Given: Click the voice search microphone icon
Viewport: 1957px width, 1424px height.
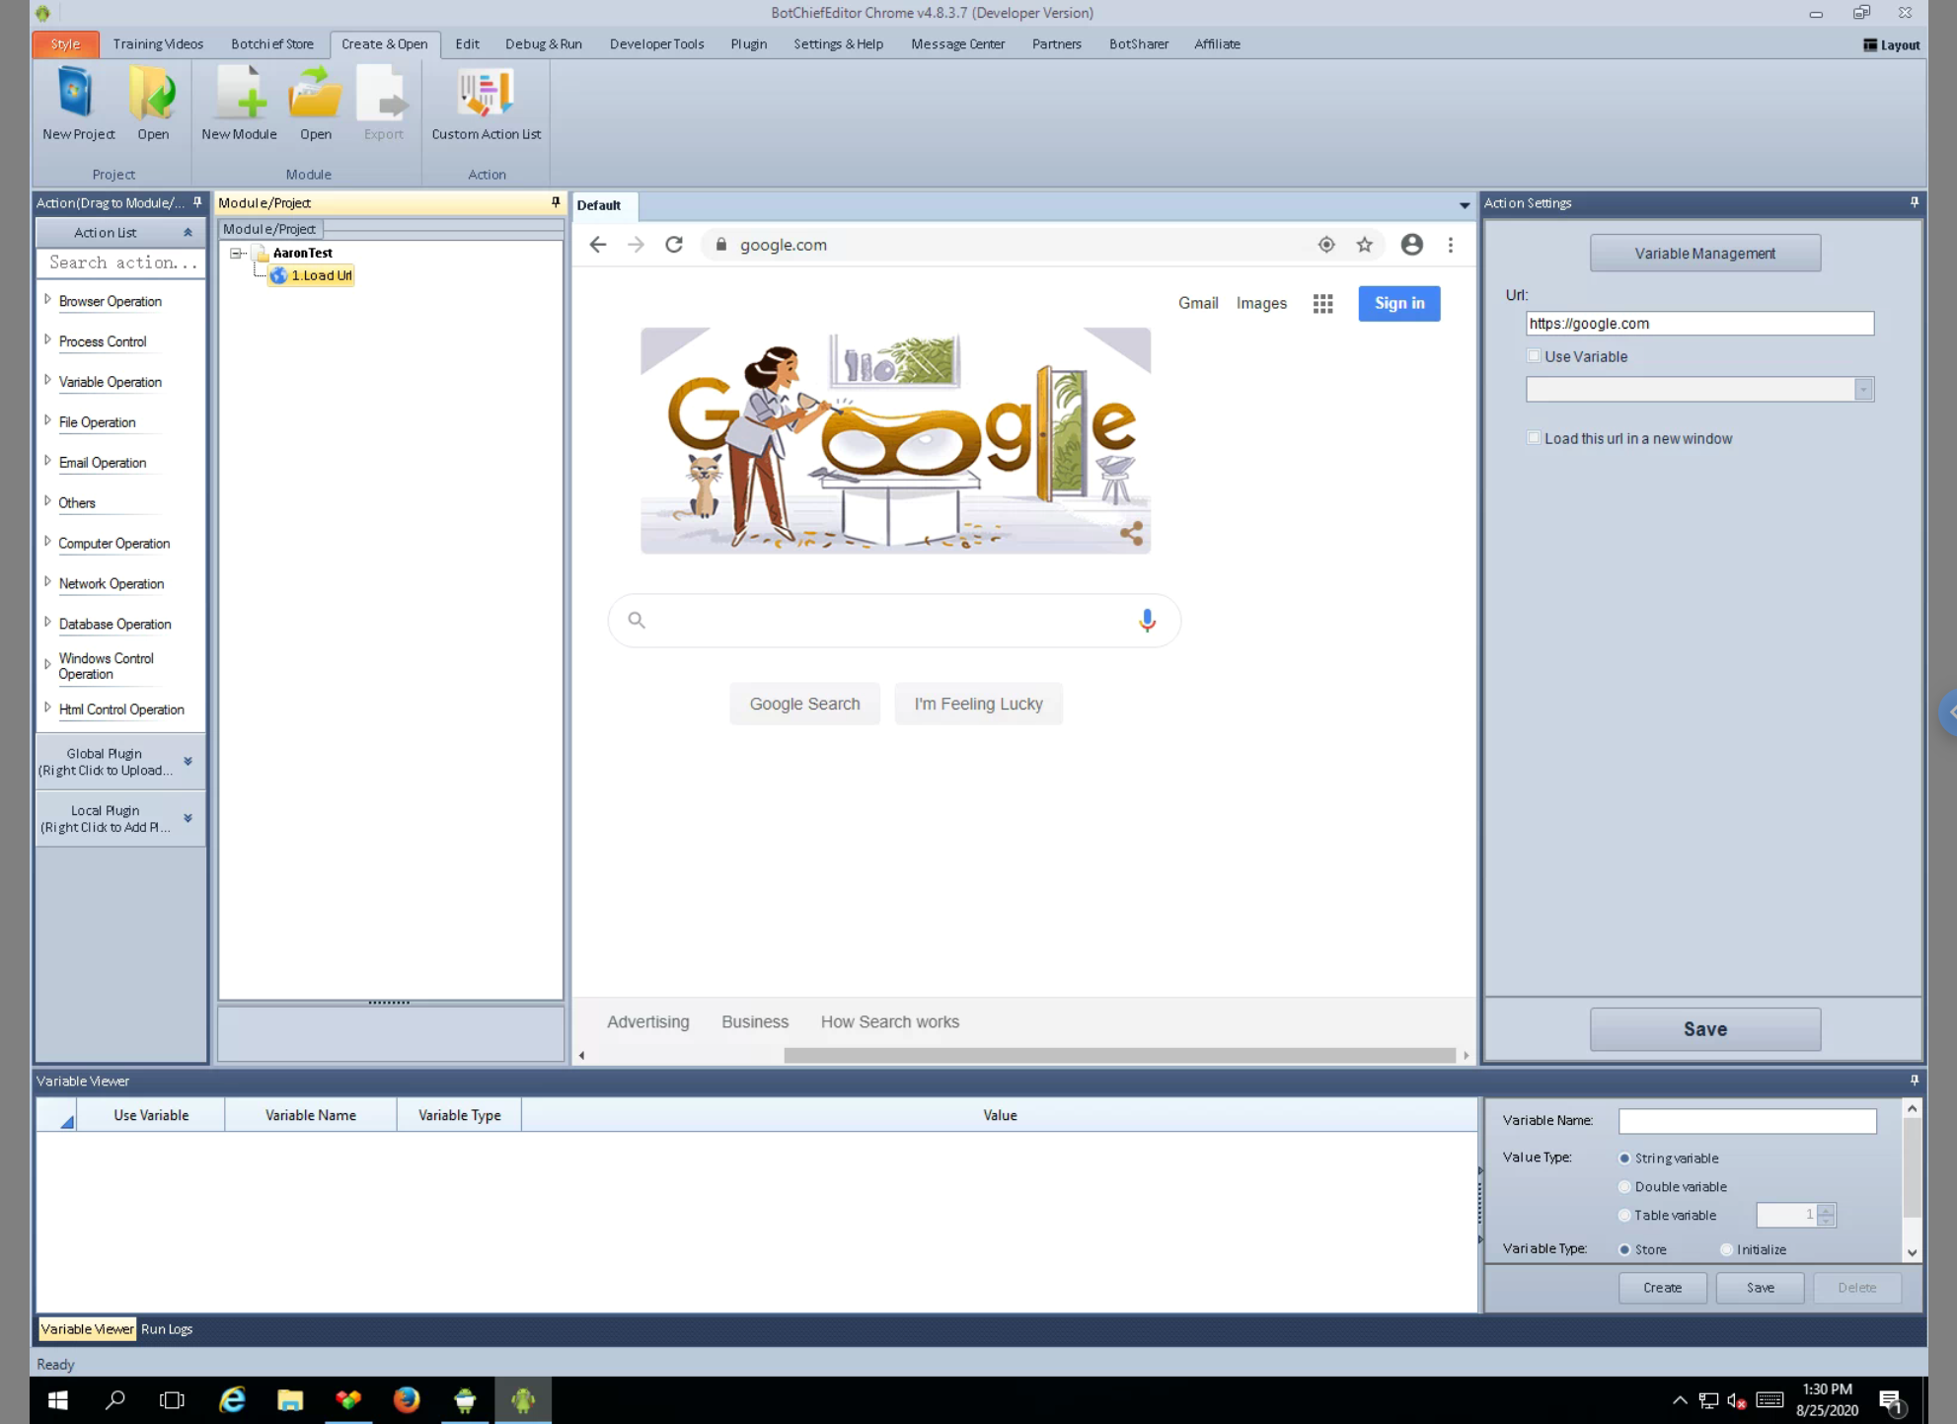Looking at the screenshot, I should pyautogui.click(x=1147, y=620).
